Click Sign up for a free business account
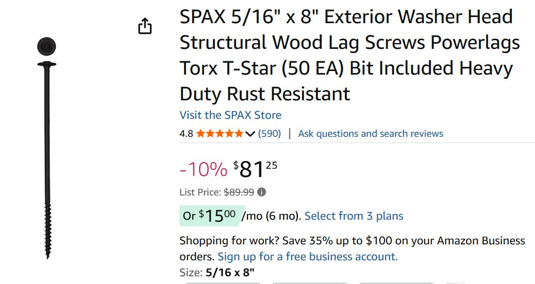The image size is (535, 284). click(x=307, y=256)
